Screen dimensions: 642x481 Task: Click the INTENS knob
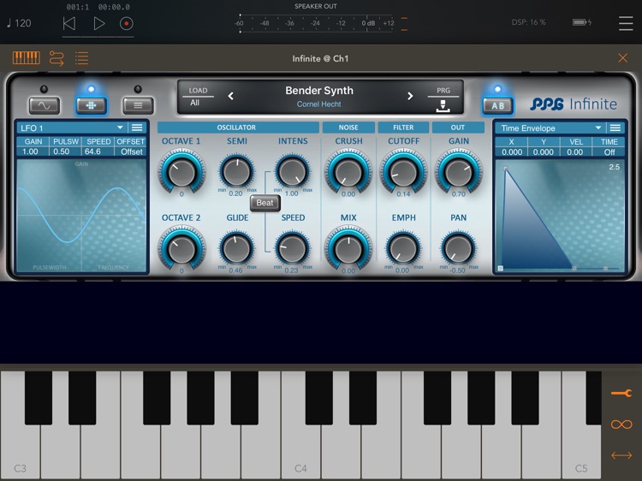[292, 171]
